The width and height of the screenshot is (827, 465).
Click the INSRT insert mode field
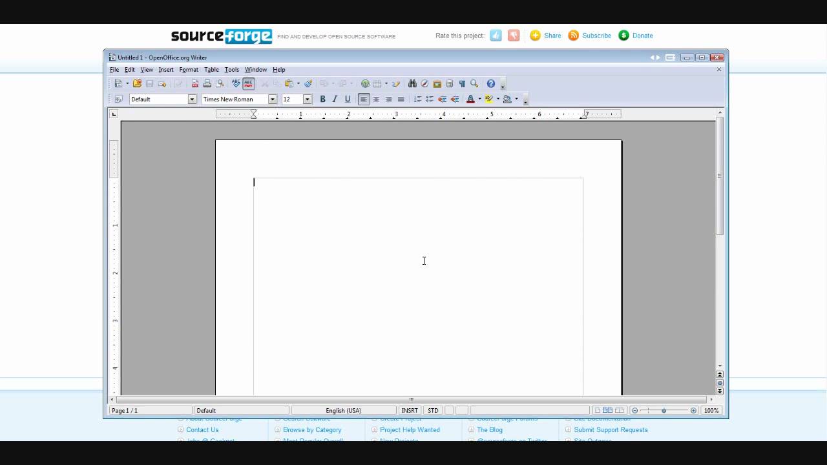click(x=410, y=411)
